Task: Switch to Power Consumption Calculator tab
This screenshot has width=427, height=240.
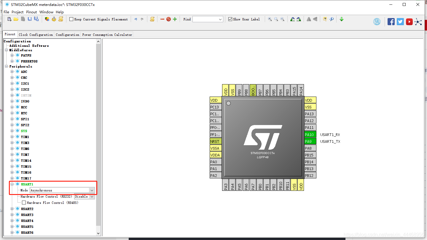Action: [x=107, y=35]
